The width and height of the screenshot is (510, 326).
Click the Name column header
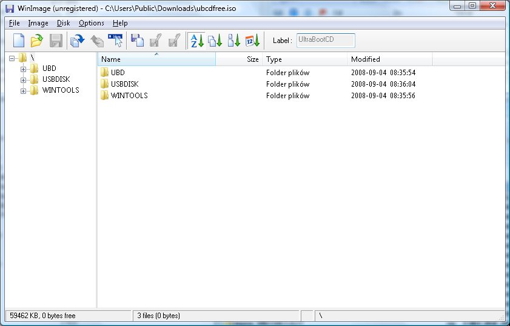pos(156,59)
